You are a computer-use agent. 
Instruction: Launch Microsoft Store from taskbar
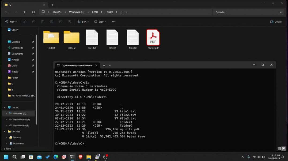tap(31, 157)
